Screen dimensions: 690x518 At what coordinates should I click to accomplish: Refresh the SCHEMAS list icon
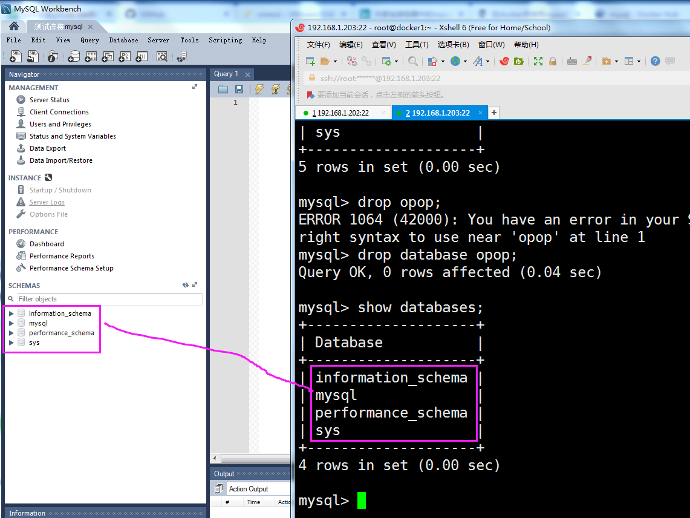point(186,285)
